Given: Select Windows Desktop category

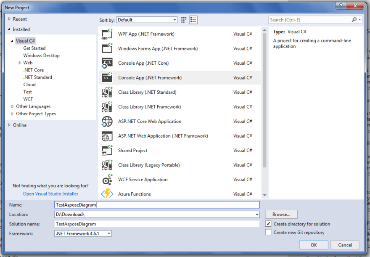Looking at the screenshot, I should 42,56.
